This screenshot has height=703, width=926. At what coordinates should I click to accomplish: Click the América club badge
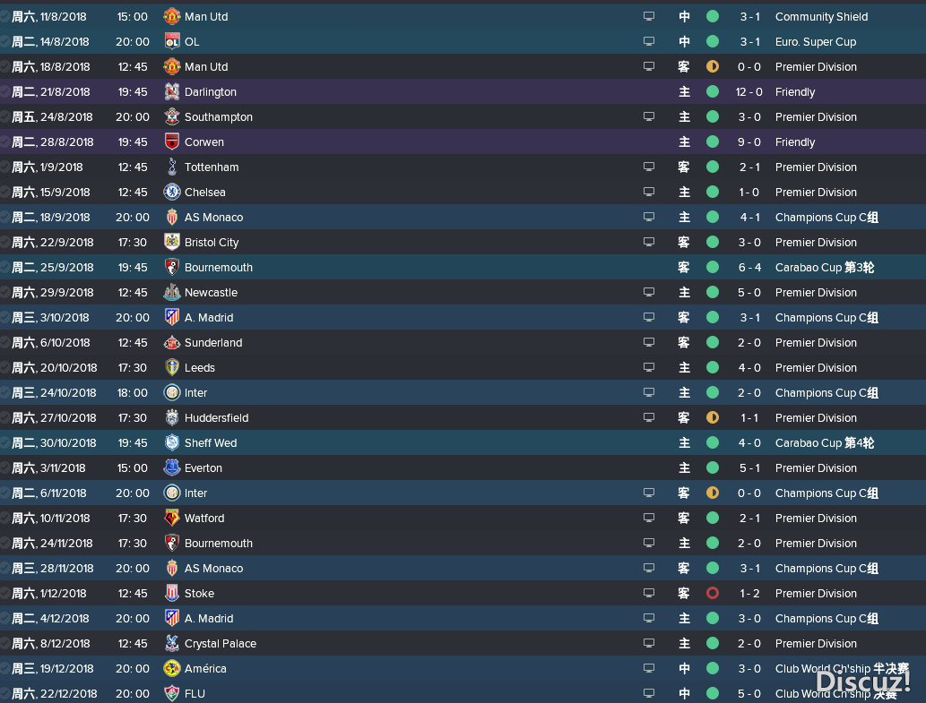(x=171, y=668)
